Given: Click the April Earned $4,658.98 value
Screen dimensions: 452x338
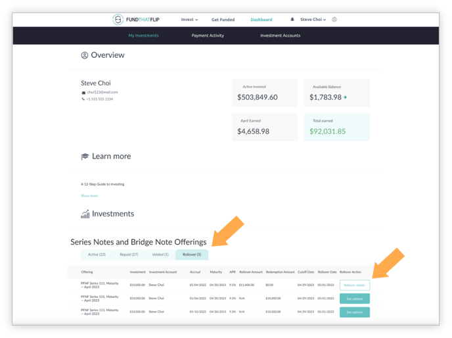Looking at the screenshot, I should pos(254,132).
